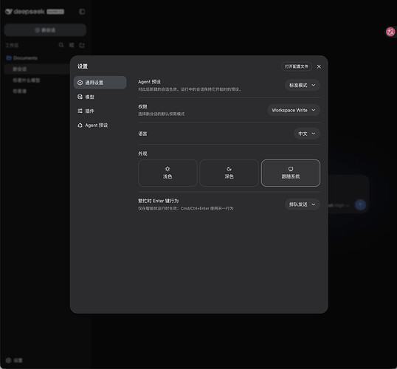Image resolution: width=397 pixels, height=369 pixels.
Task: Toggle the sidebar collapse icon
Action: (82, 12)
